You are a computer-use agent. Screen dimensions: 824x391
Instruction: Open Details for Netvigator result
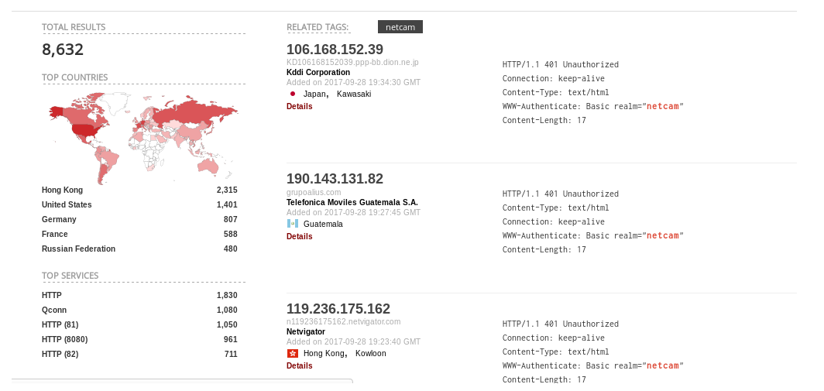point(299,365)
